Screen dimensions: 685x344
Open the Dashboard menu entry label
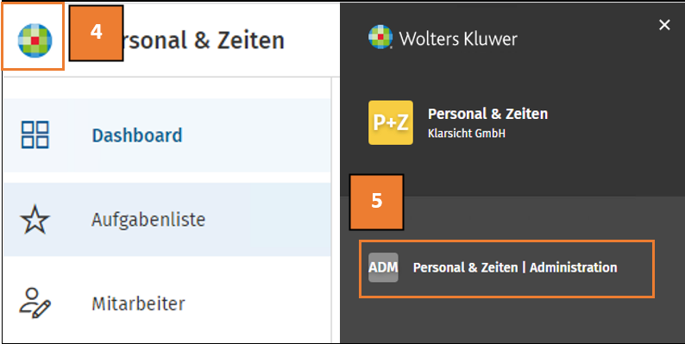pos(136,135)
